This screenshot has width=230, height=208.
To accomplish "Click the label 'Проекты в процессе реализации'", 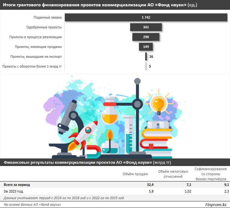I will click(x=36, y=37).
